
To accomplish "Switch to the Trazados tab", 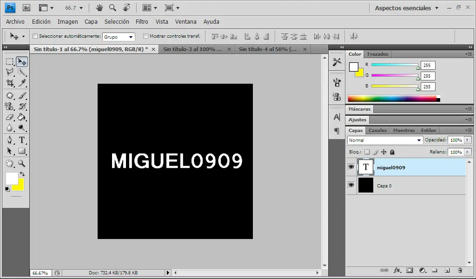I will click(377, 54).
